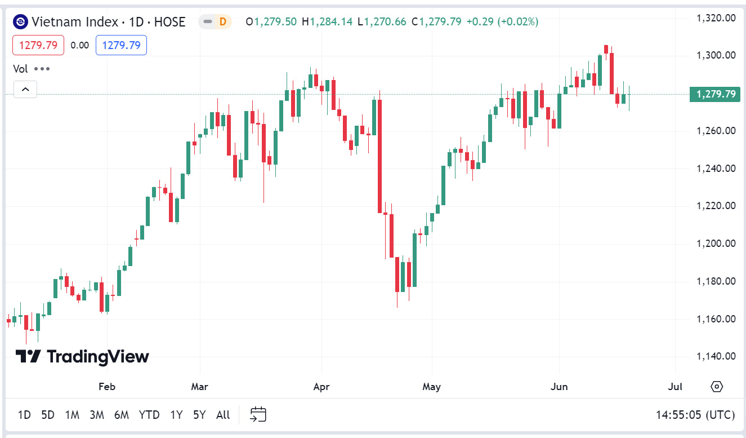Click the blue buy price 1279.79 button
Viewport: 746px width, 438px height.
[121, 45]
